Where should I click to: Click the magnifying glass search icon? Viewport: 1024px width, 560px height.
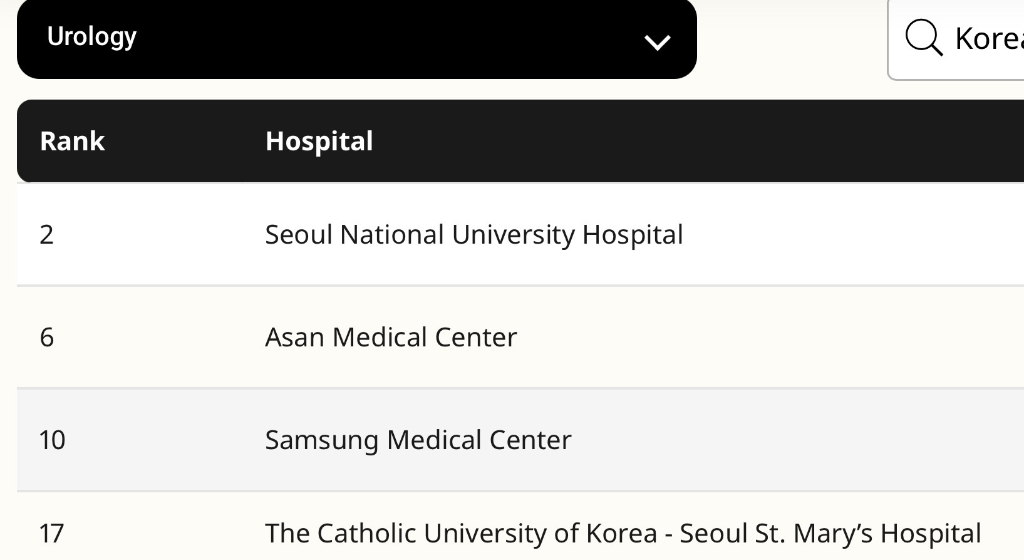click(923, 38)
